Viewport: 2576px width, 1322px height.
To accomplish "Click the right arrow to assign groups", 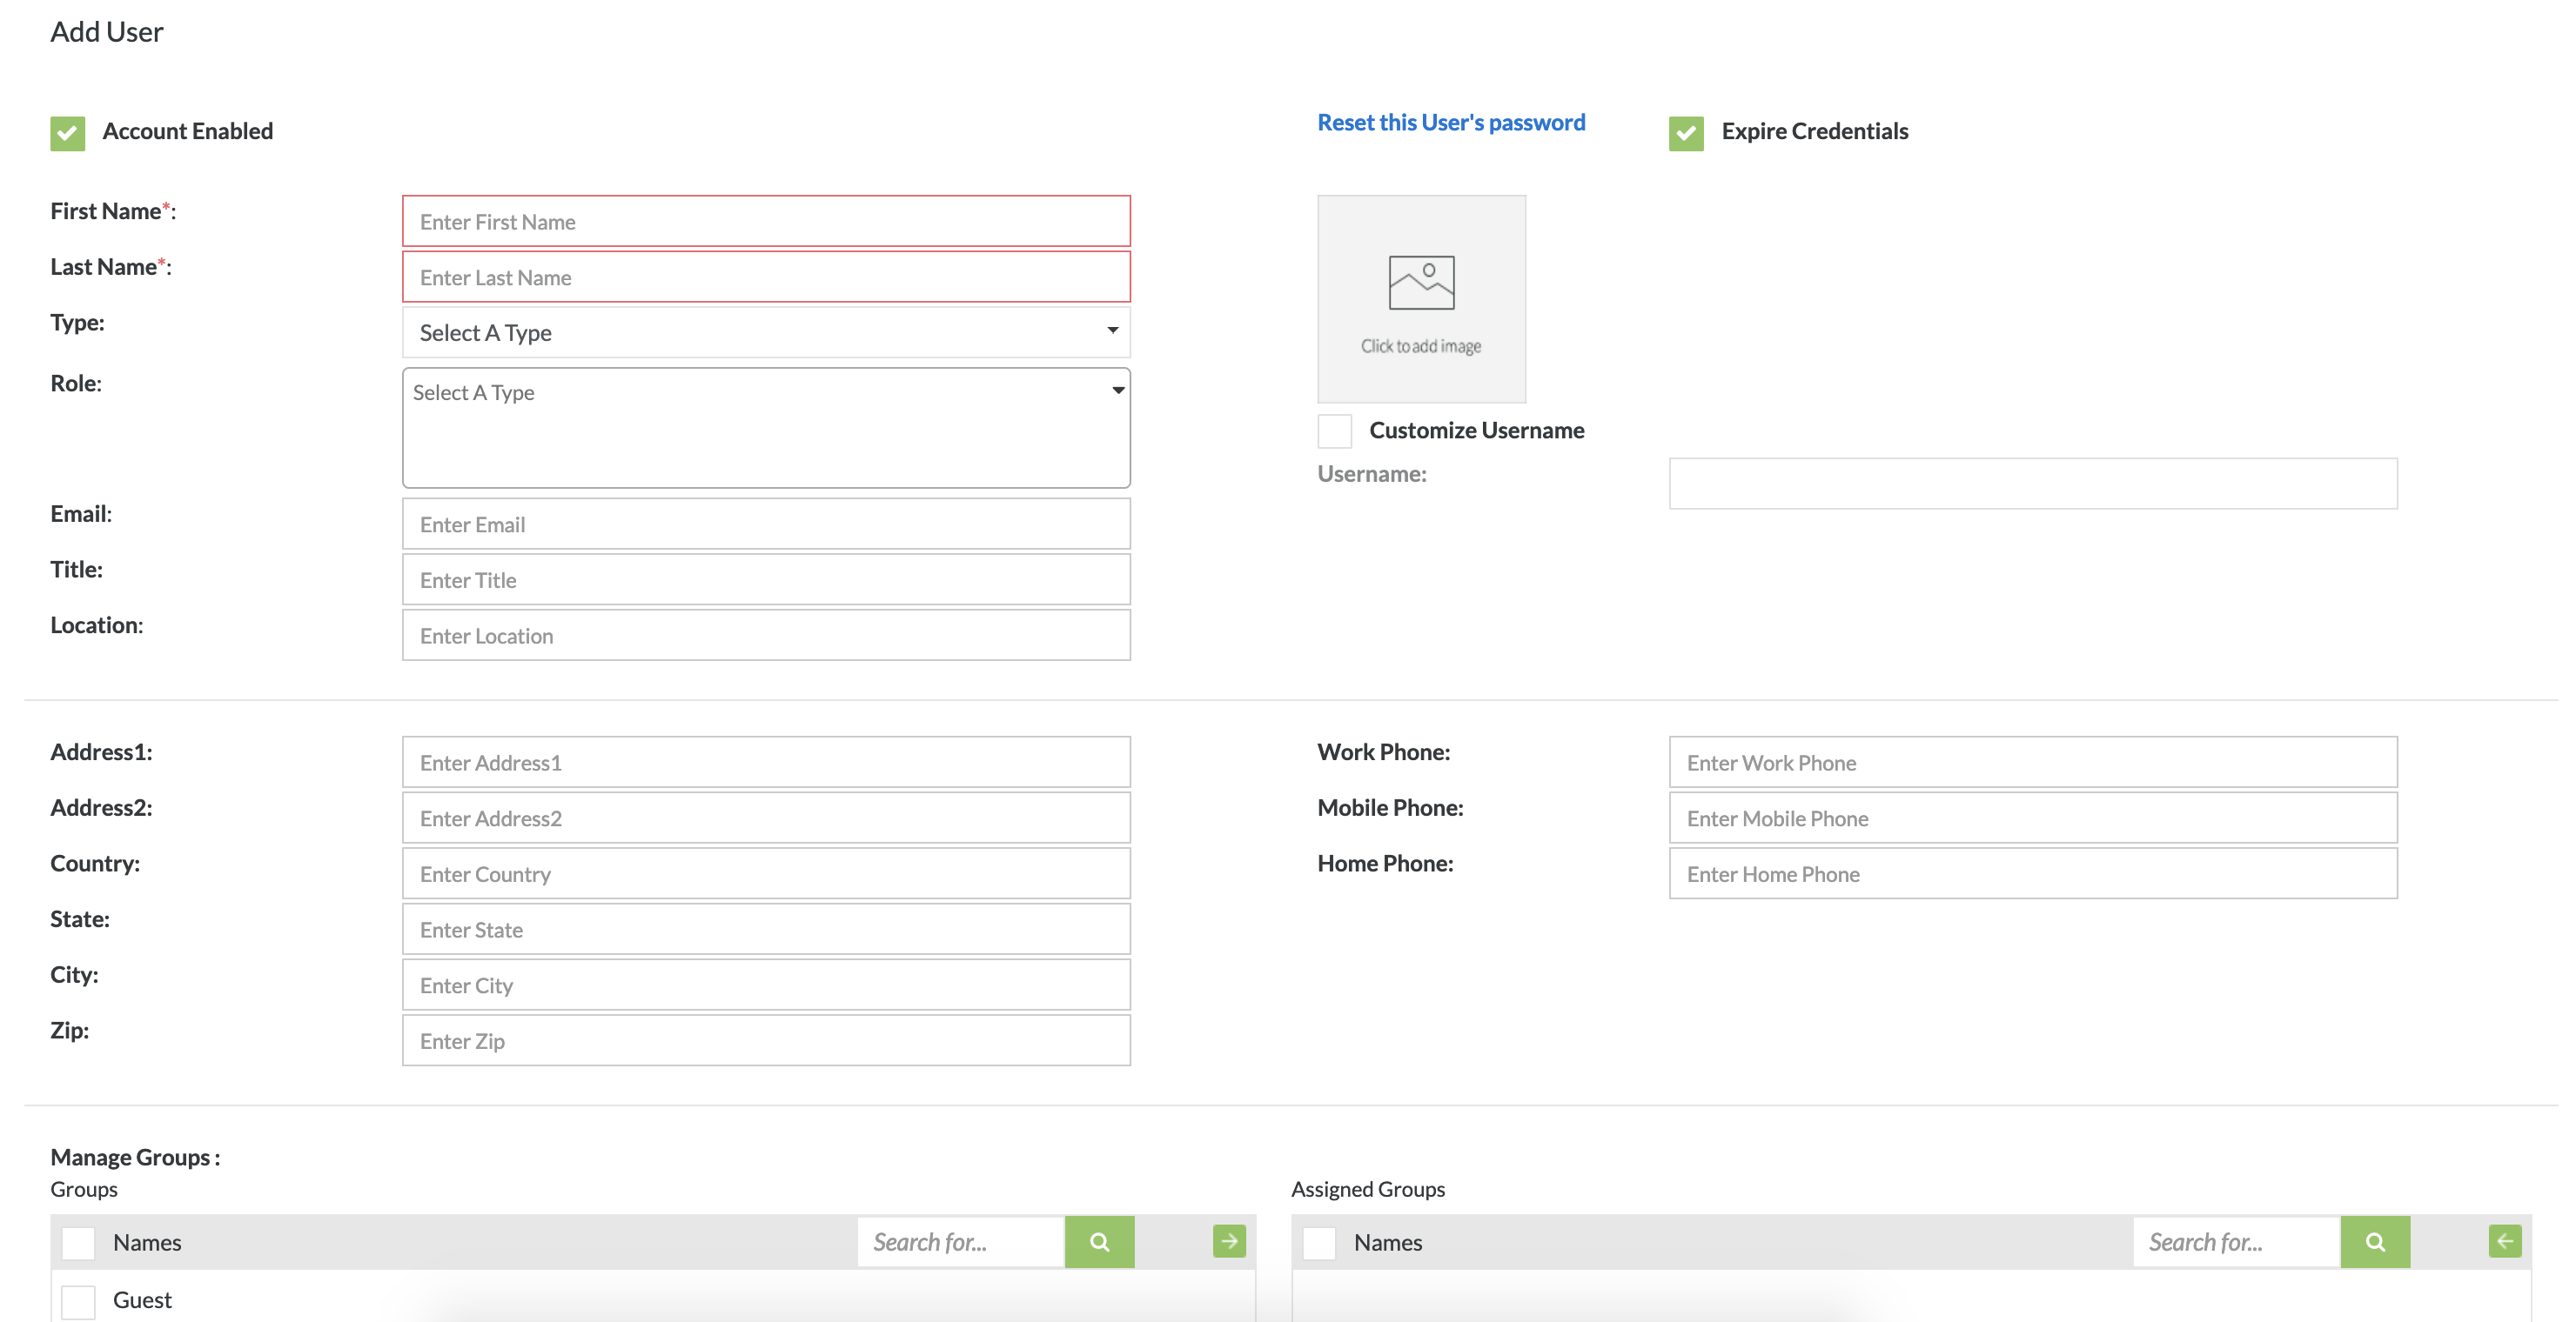I will click(1229, 1241).
